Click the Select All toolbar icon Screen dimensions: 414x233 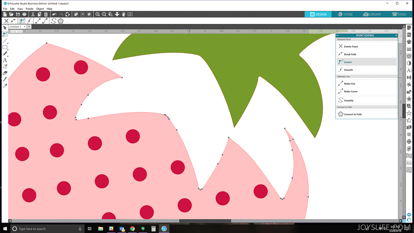tap(76, 14)
